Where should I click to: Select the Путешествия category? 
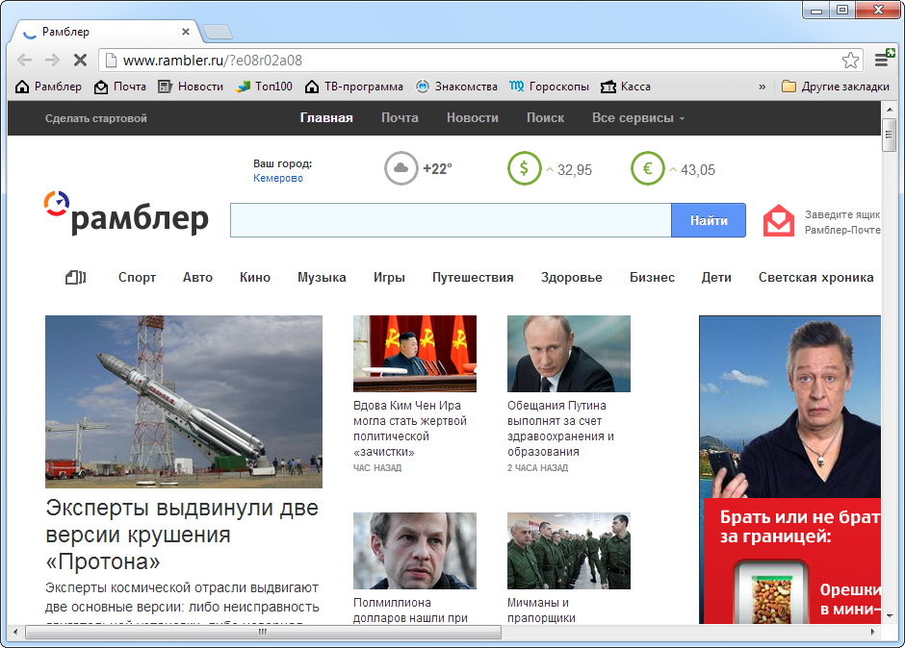473,277
